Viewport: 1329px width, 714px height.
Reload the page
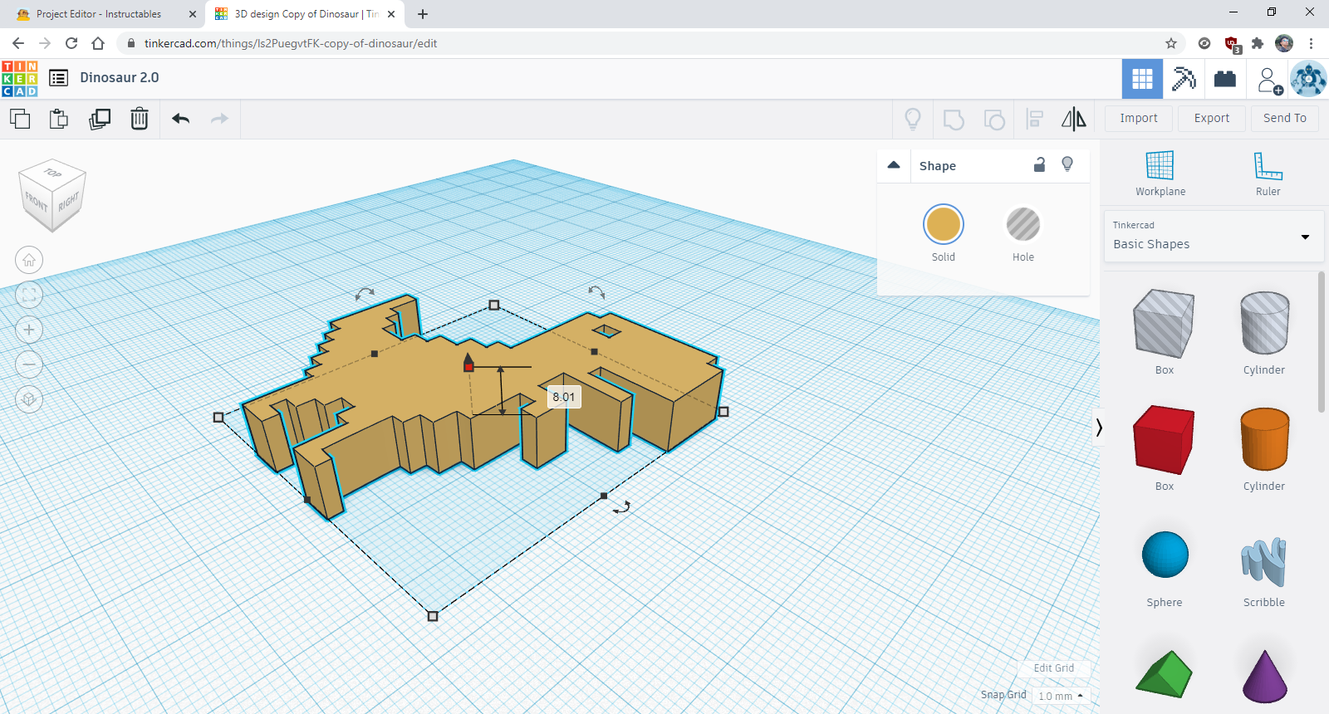71,43
